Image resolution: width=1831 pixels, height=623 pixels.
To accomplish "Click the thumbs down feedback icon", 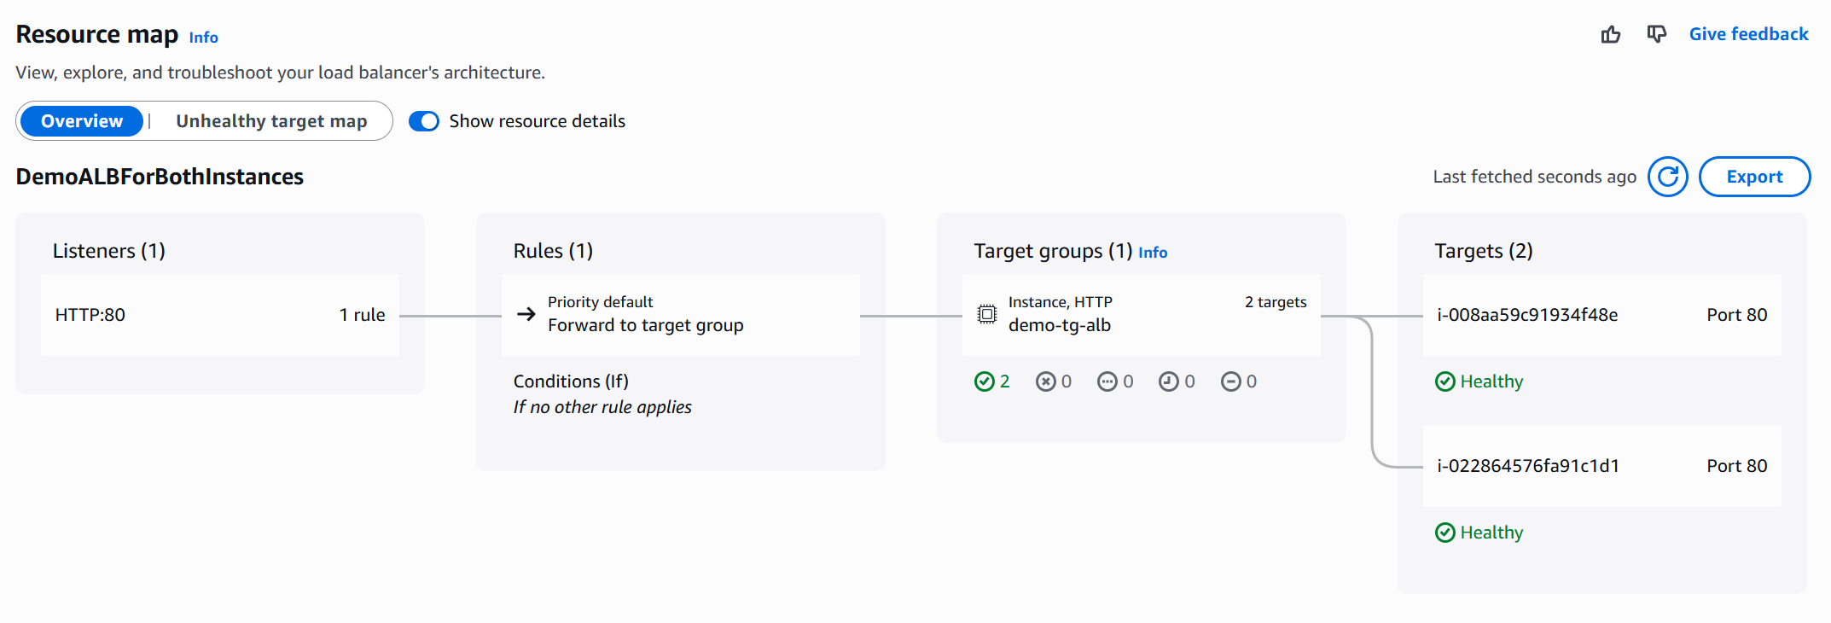I will (1656, 34).
